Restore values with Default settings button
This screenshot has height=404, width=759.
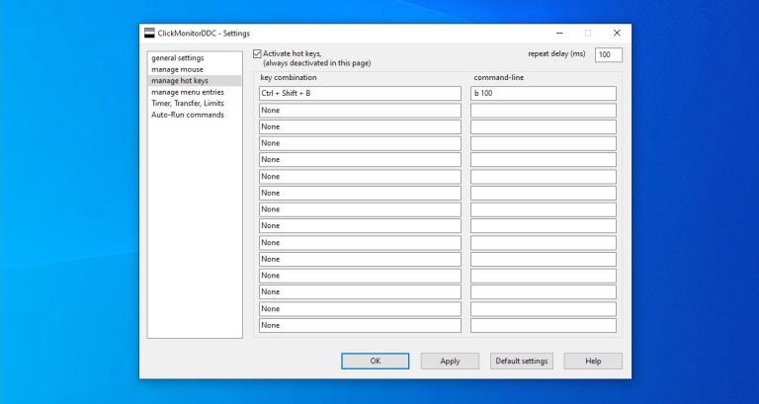click(x=522, y=361)
